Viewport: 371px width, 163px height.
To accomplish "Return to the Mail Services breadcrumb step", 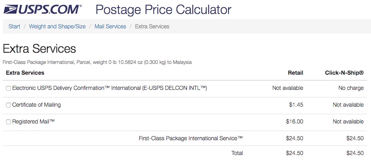I will coord(110,26).
